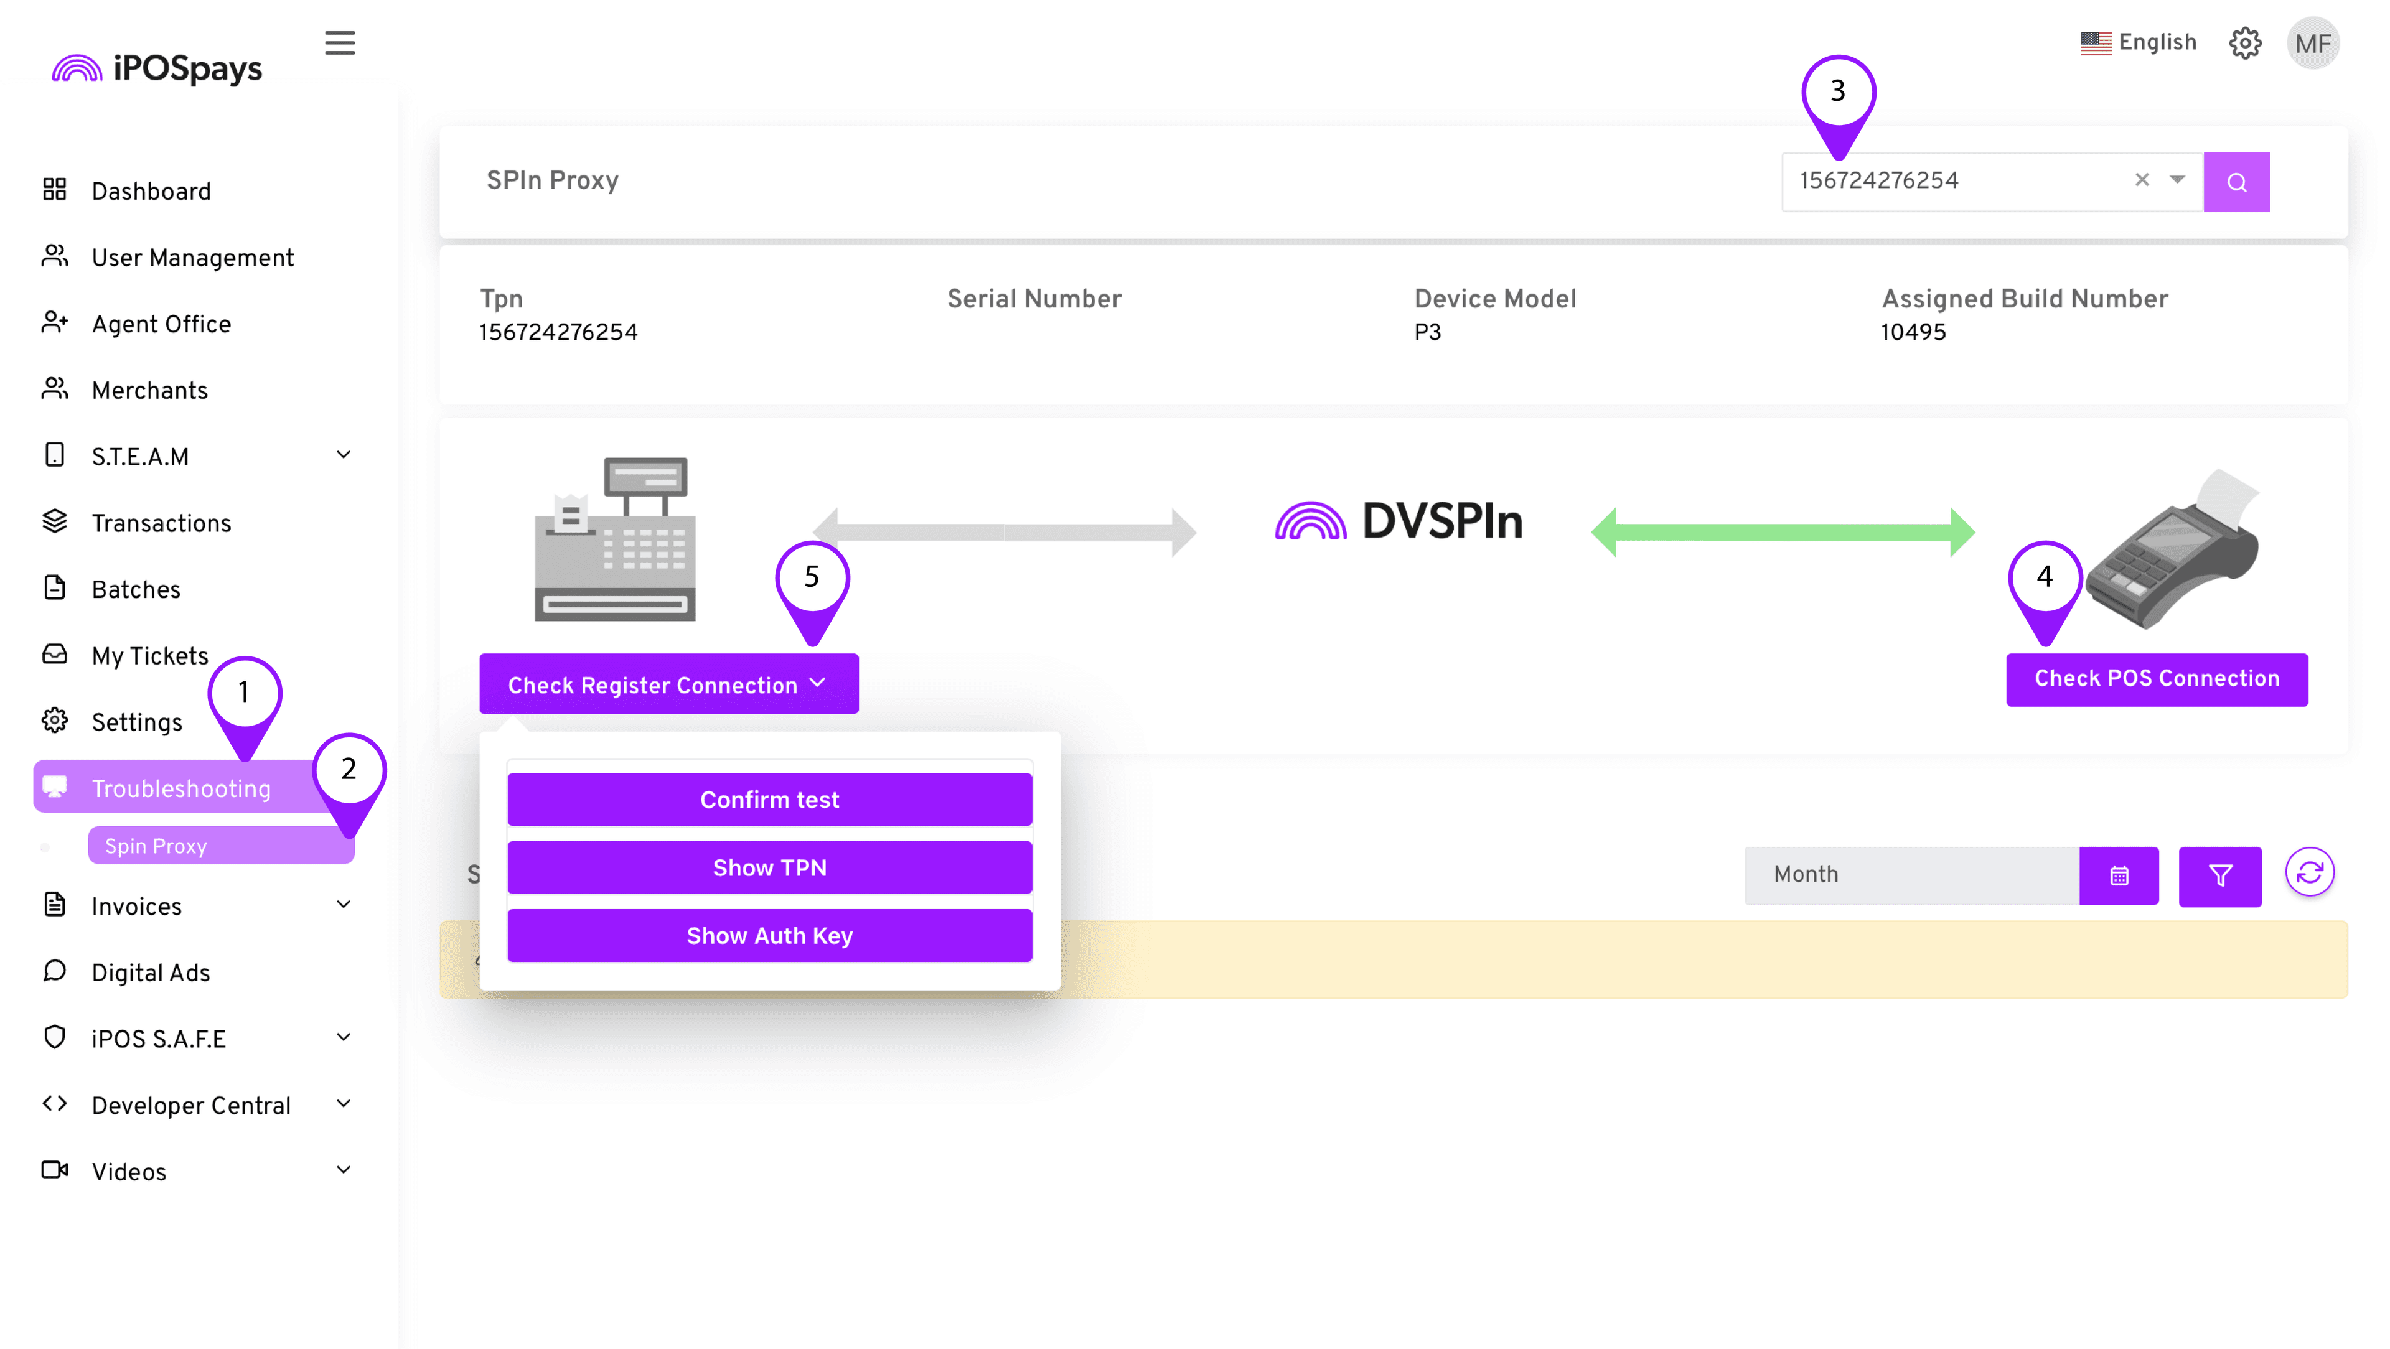Click the Serial Number label
Screen dimensions: 2390x1349
(x=1034, y=299)
